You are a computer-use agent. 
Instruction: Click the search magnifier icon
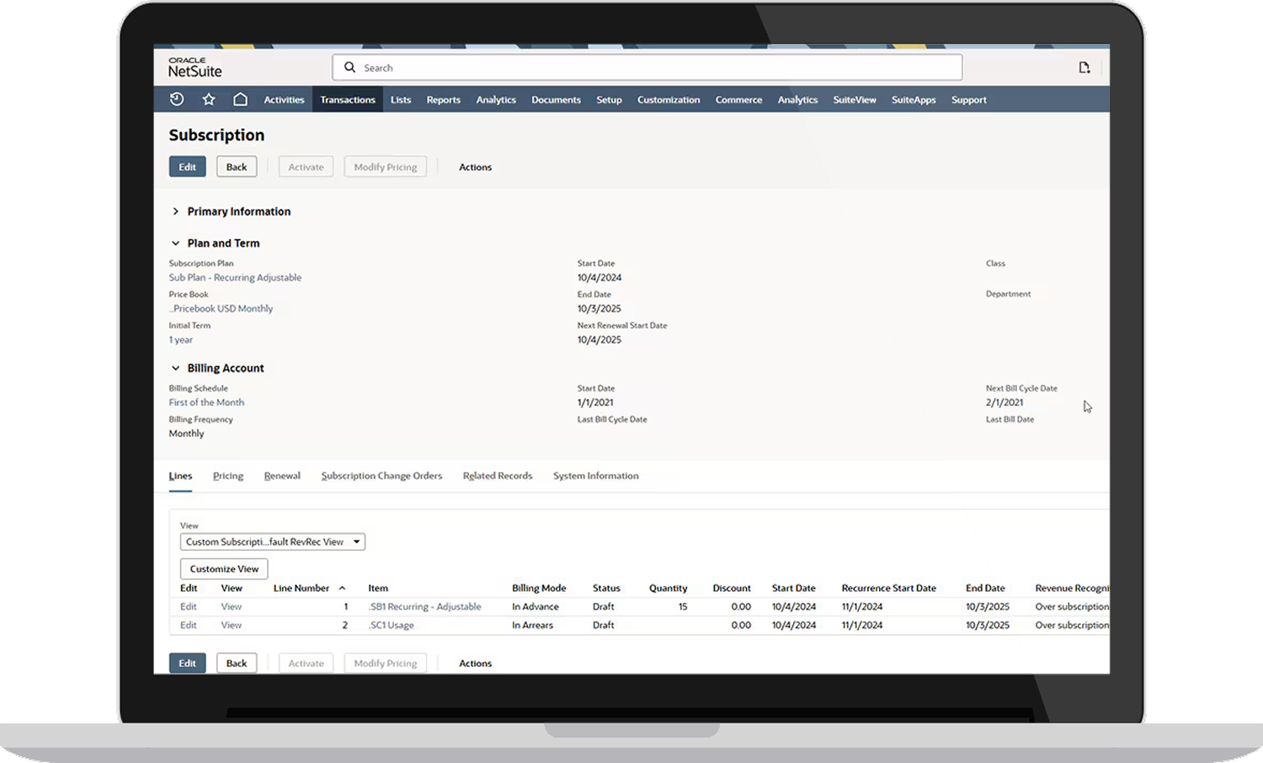(x=350, y=67)
